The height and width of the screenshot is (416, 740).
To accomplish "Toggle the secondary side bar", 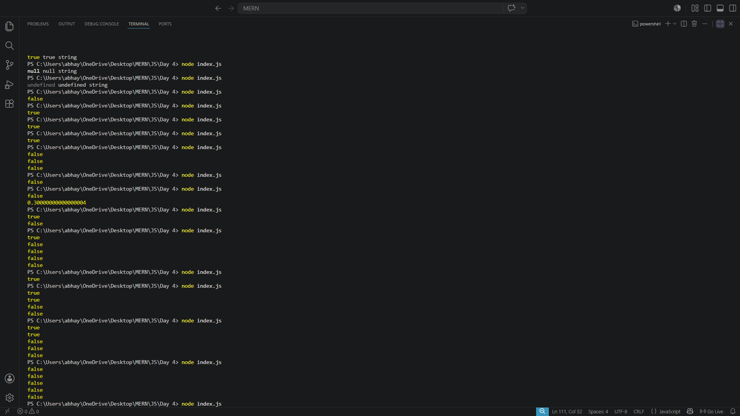I will tap(732, 8).
